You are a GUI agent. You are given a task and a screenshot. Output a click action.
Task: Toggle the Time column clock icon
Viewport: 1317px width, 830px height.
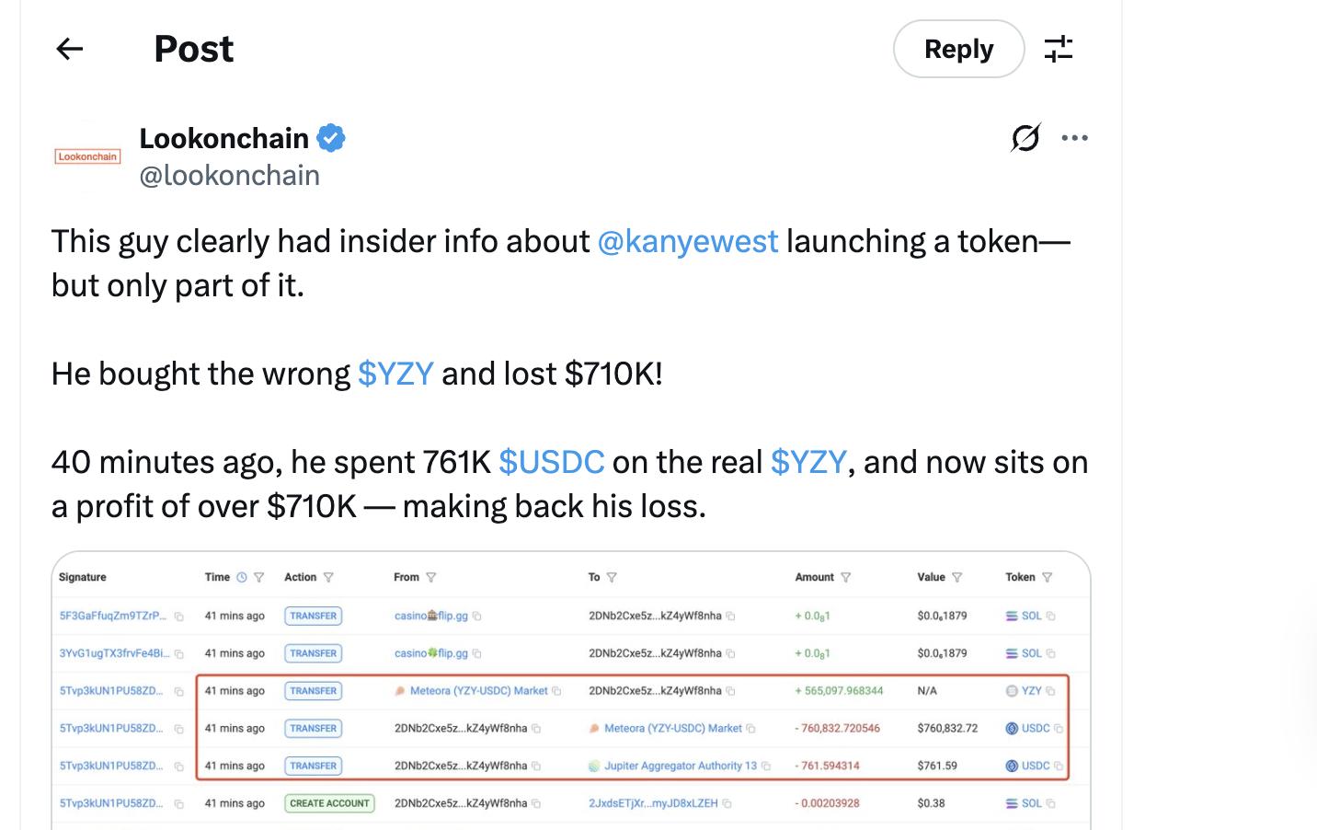tap(242, 578)
